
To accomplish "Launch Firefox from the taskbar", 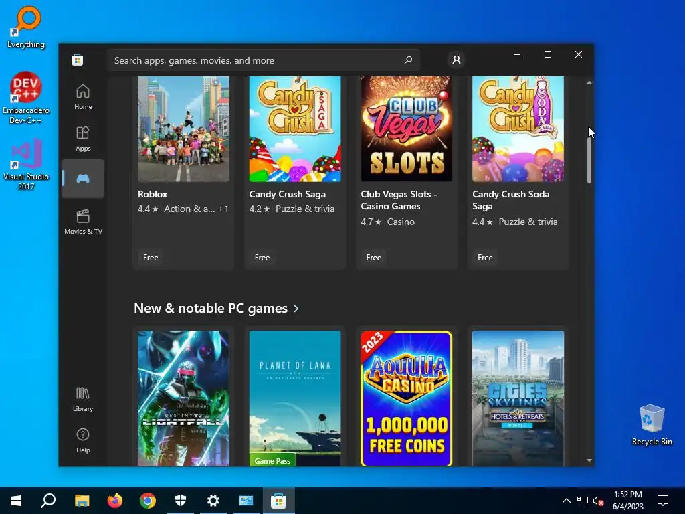I will pyautogui.click(x=115, y=501).
